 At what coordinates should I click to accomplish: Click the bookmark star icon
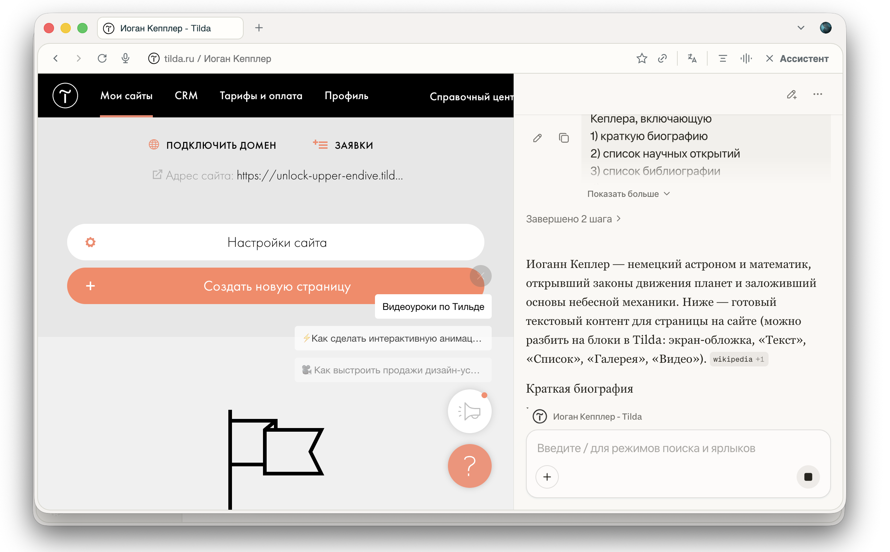(x=641, y=58)
